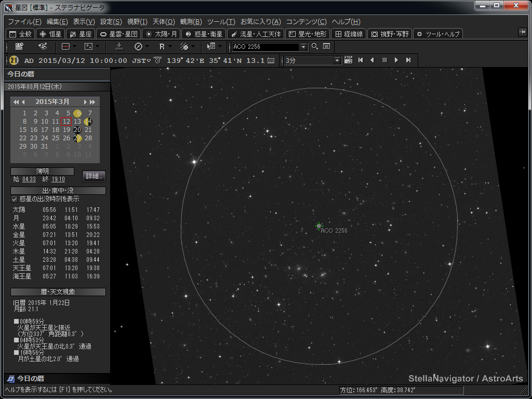Image resolution: width=532 pixels, height=399 pixels.
Task: Go to next month in the calendar
Action: point(85,102)
